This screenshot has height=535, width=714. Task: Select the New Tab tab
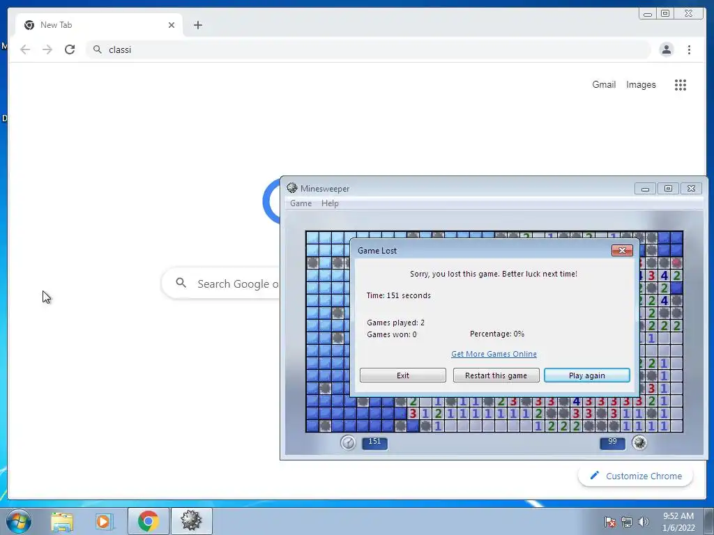(x=99, y=25)
